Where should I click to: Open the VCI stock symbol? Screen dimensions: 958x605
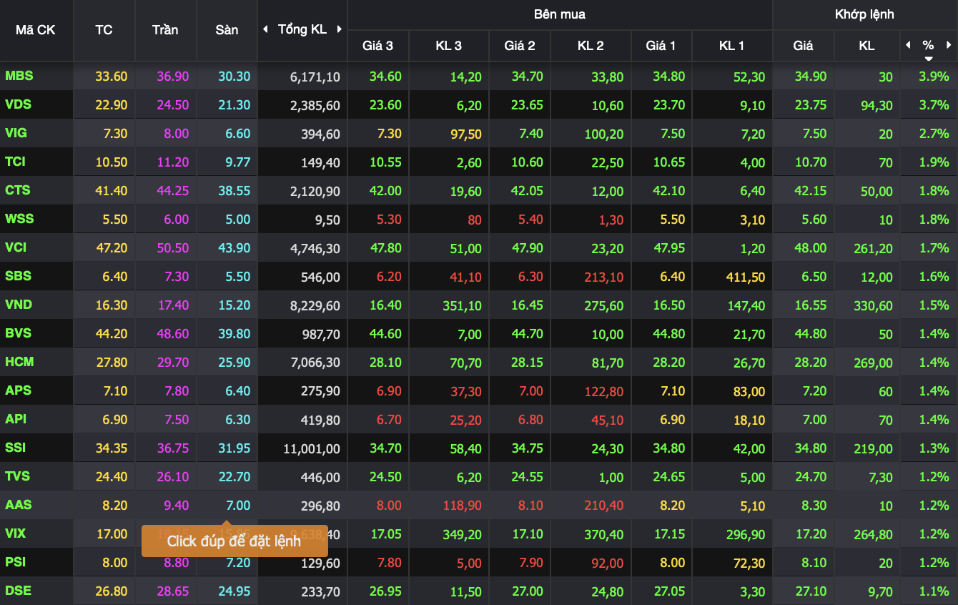[x=16, y=247]
